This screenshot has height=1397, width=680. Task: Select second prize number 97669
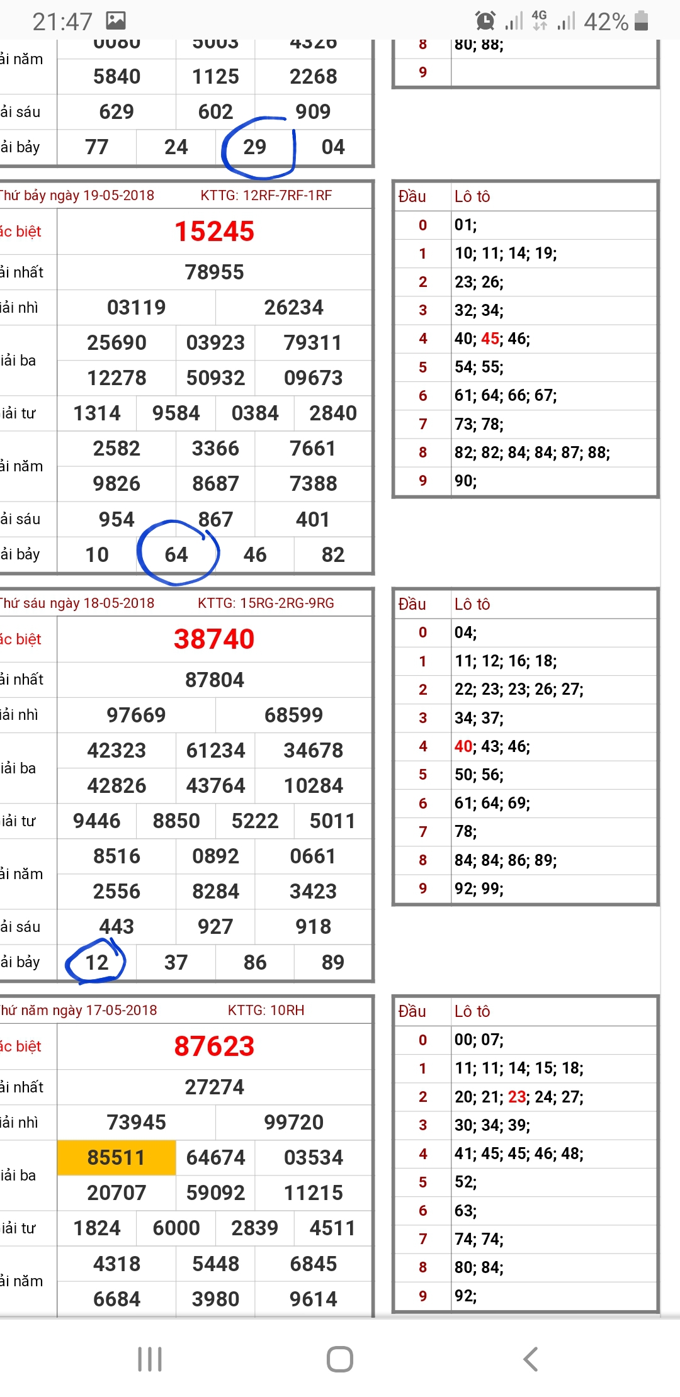tap(136, 715)
